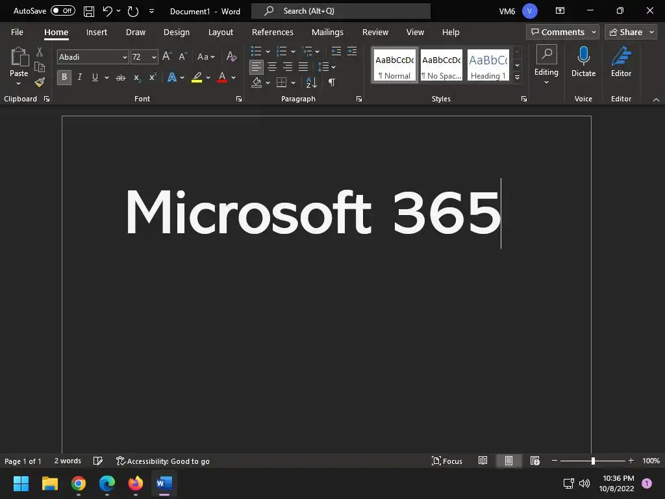Decrease font size with shrink A

(x=182, y=57)
